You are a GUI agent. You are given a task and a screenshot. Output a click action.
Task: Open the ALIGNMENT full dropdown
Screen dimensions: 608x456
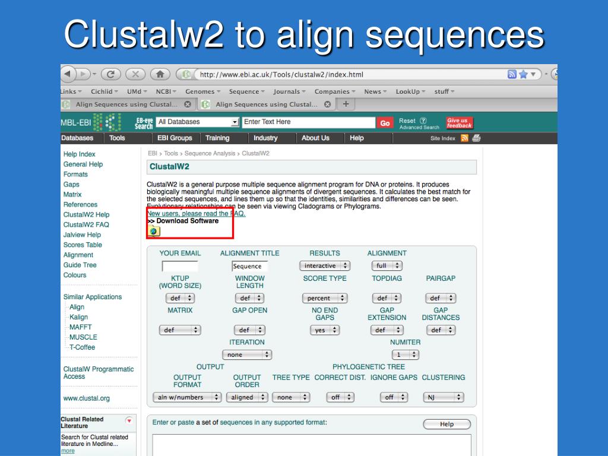[x=387, y=265]
